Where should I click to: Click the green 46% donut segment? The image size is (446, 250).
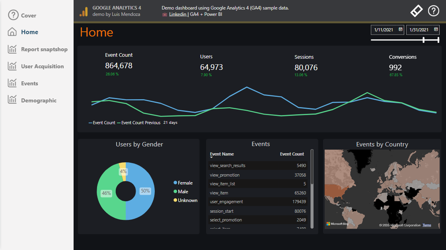(106, 193)
